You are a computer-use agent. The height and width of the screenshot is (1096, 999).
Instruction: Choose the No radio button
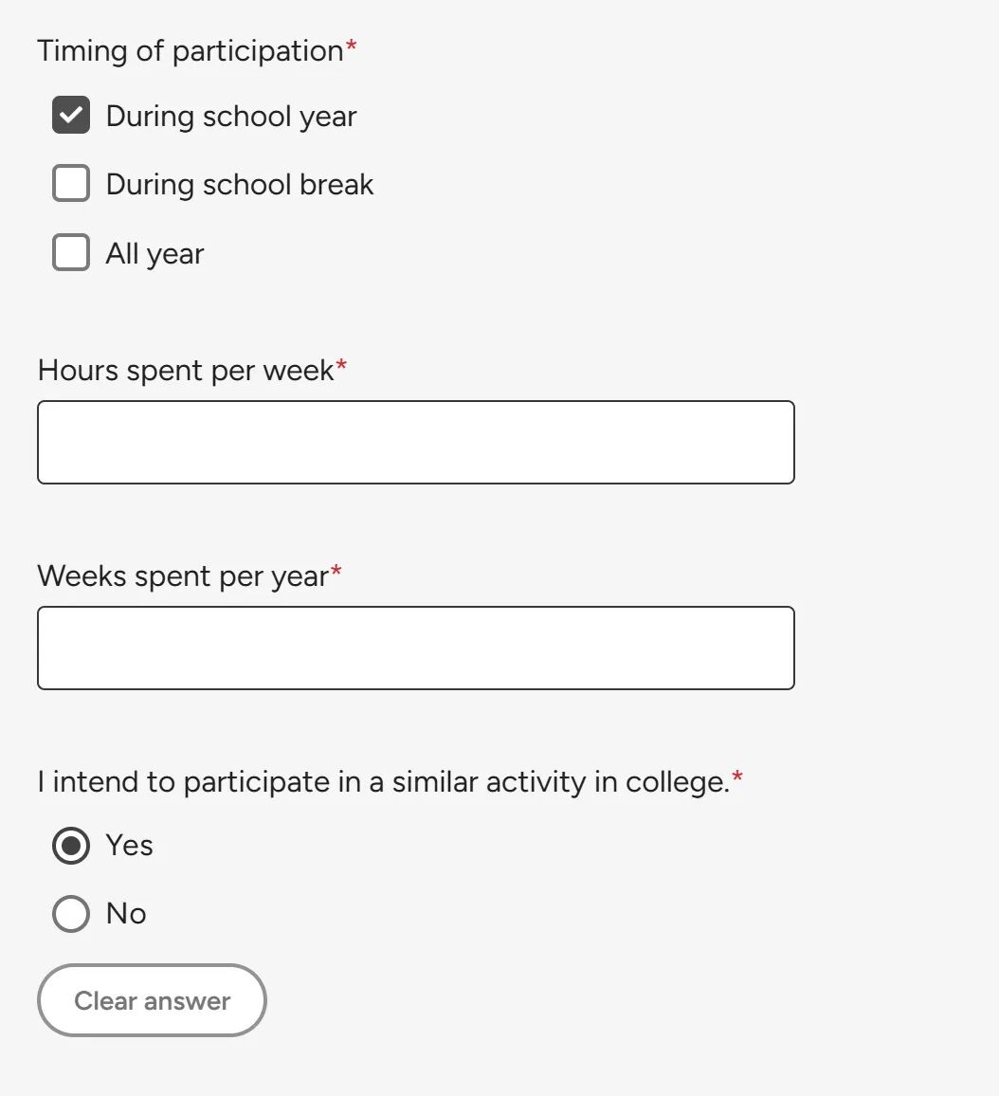click(71, 914)
